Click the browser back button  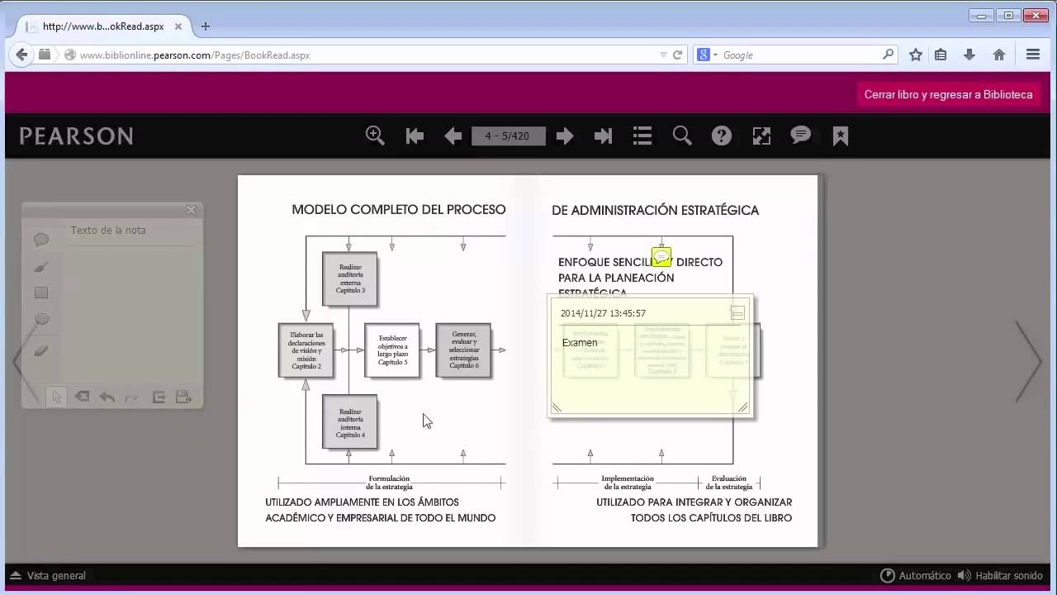22,55
